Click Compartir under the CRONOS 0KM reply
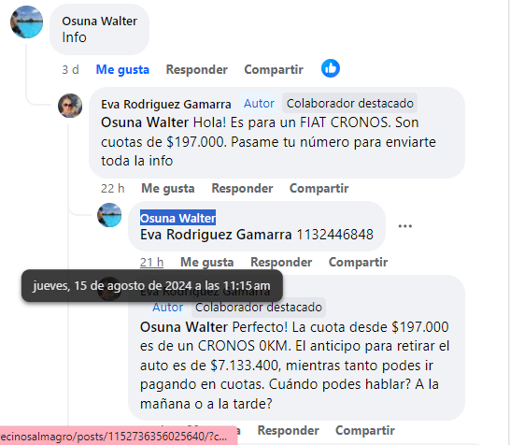 [365, 430]
